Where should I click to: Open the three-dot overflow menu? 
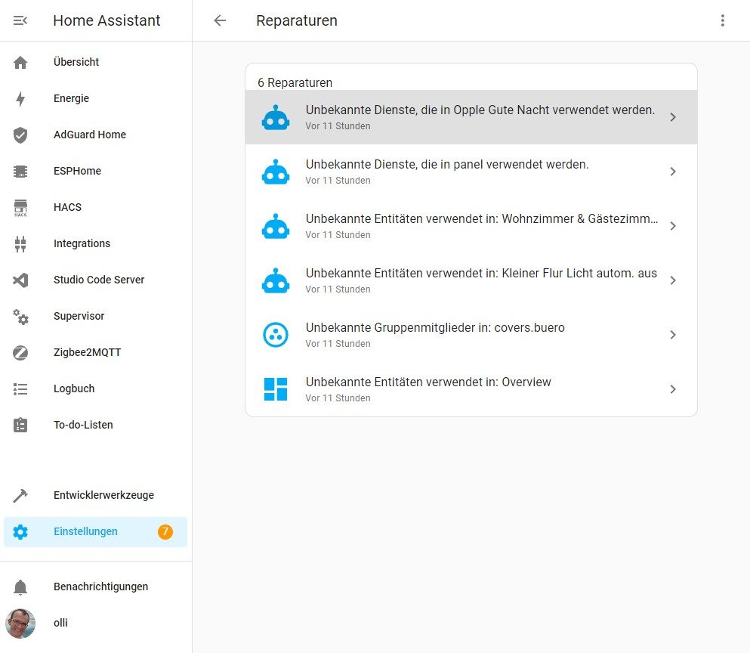(x=723, y=20)
